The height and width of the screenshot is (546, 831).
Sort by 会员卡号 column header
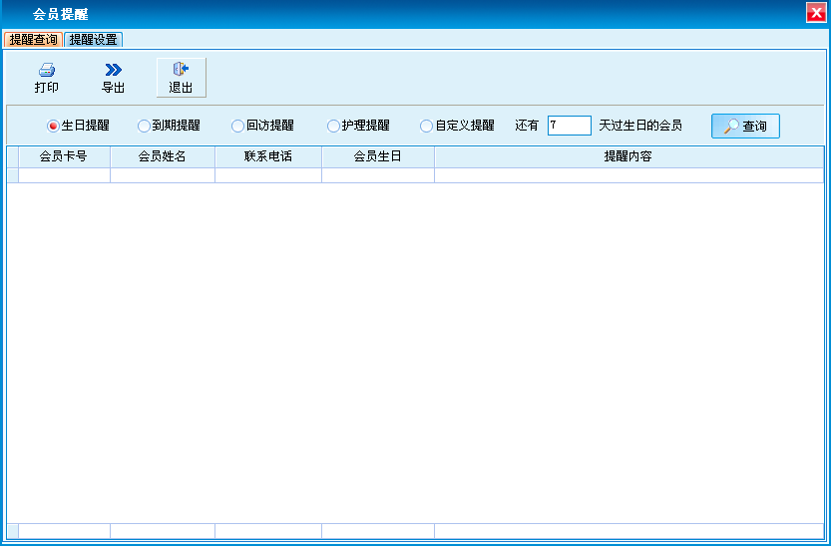click(63, 156)
